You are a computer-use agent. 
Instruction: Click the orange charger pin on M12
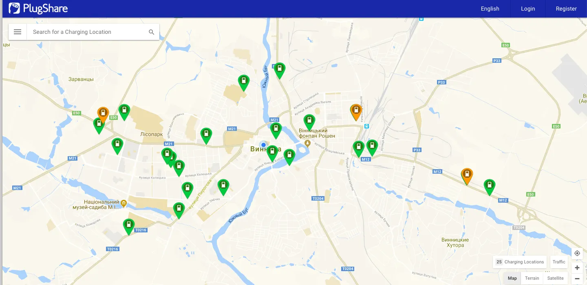(467, 176)
